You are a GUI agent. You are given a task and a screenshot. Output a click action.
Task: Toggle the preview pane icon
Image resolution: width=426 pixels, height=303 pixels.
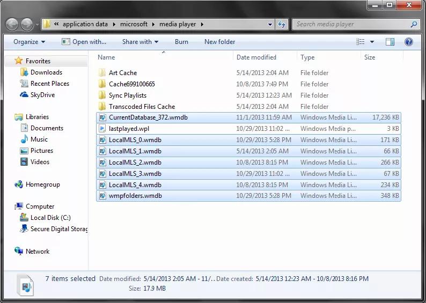pos(390,42)
